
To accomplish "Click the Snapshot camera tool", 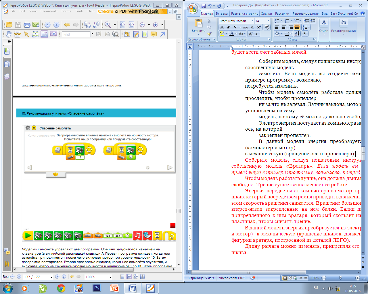I will pyautogui.click(x=53, y=34).
